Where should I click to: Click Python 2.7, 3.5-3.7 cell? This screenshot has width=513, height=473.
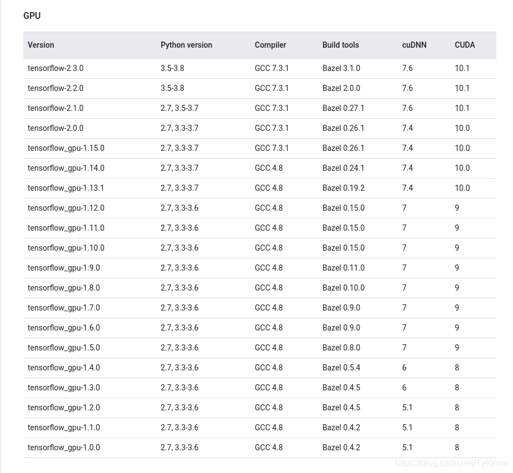click(x=179, y=108)
